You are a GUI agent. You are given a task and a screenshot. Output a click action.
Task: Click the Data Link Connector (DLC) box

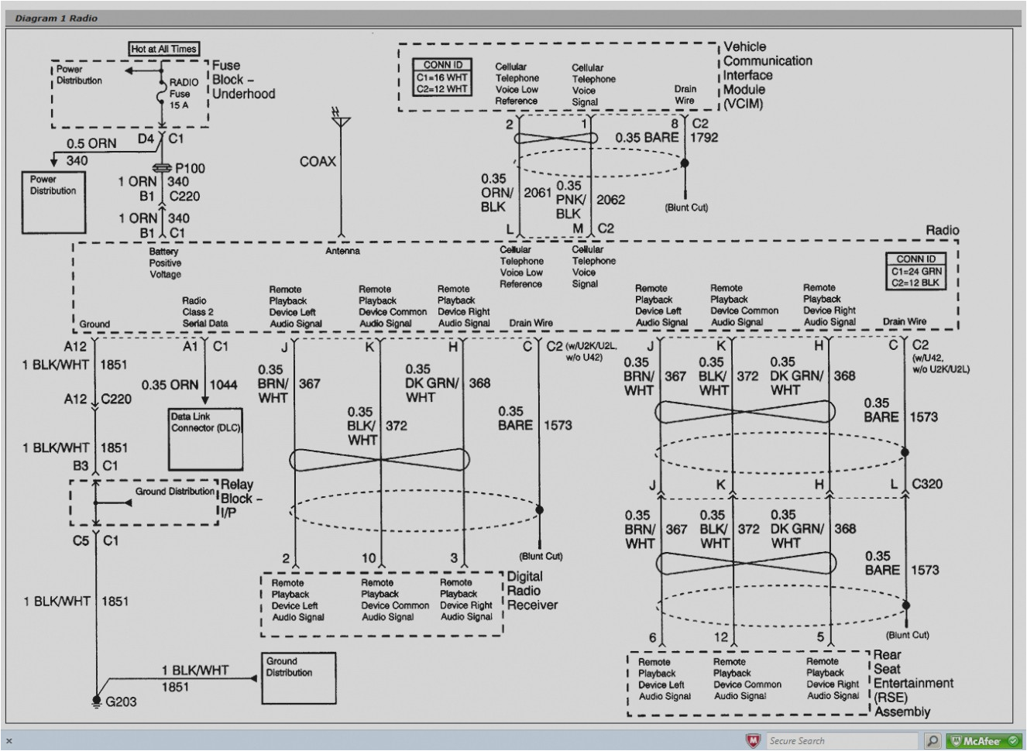[x=205, y=437]
